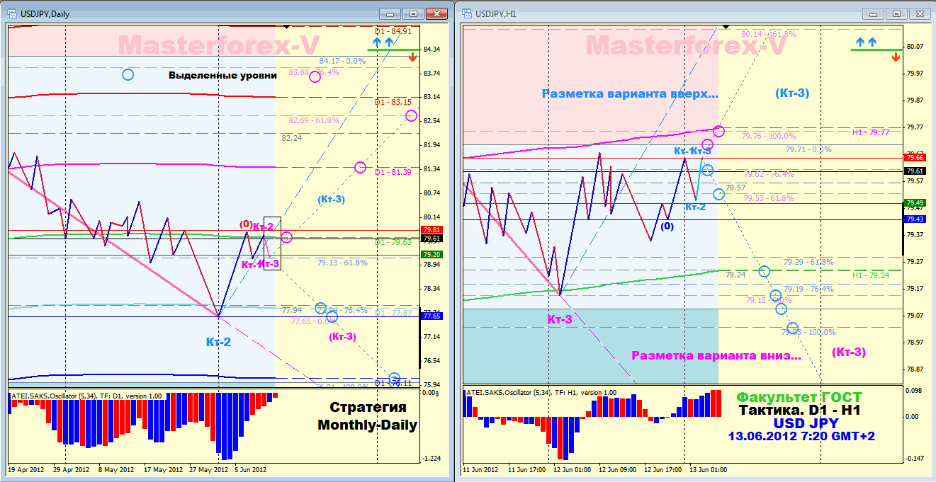This screenshot has width=936, height=482.
Task: Click the red 79.81 price tag in Daily
Action: click(x=432, y=229)
